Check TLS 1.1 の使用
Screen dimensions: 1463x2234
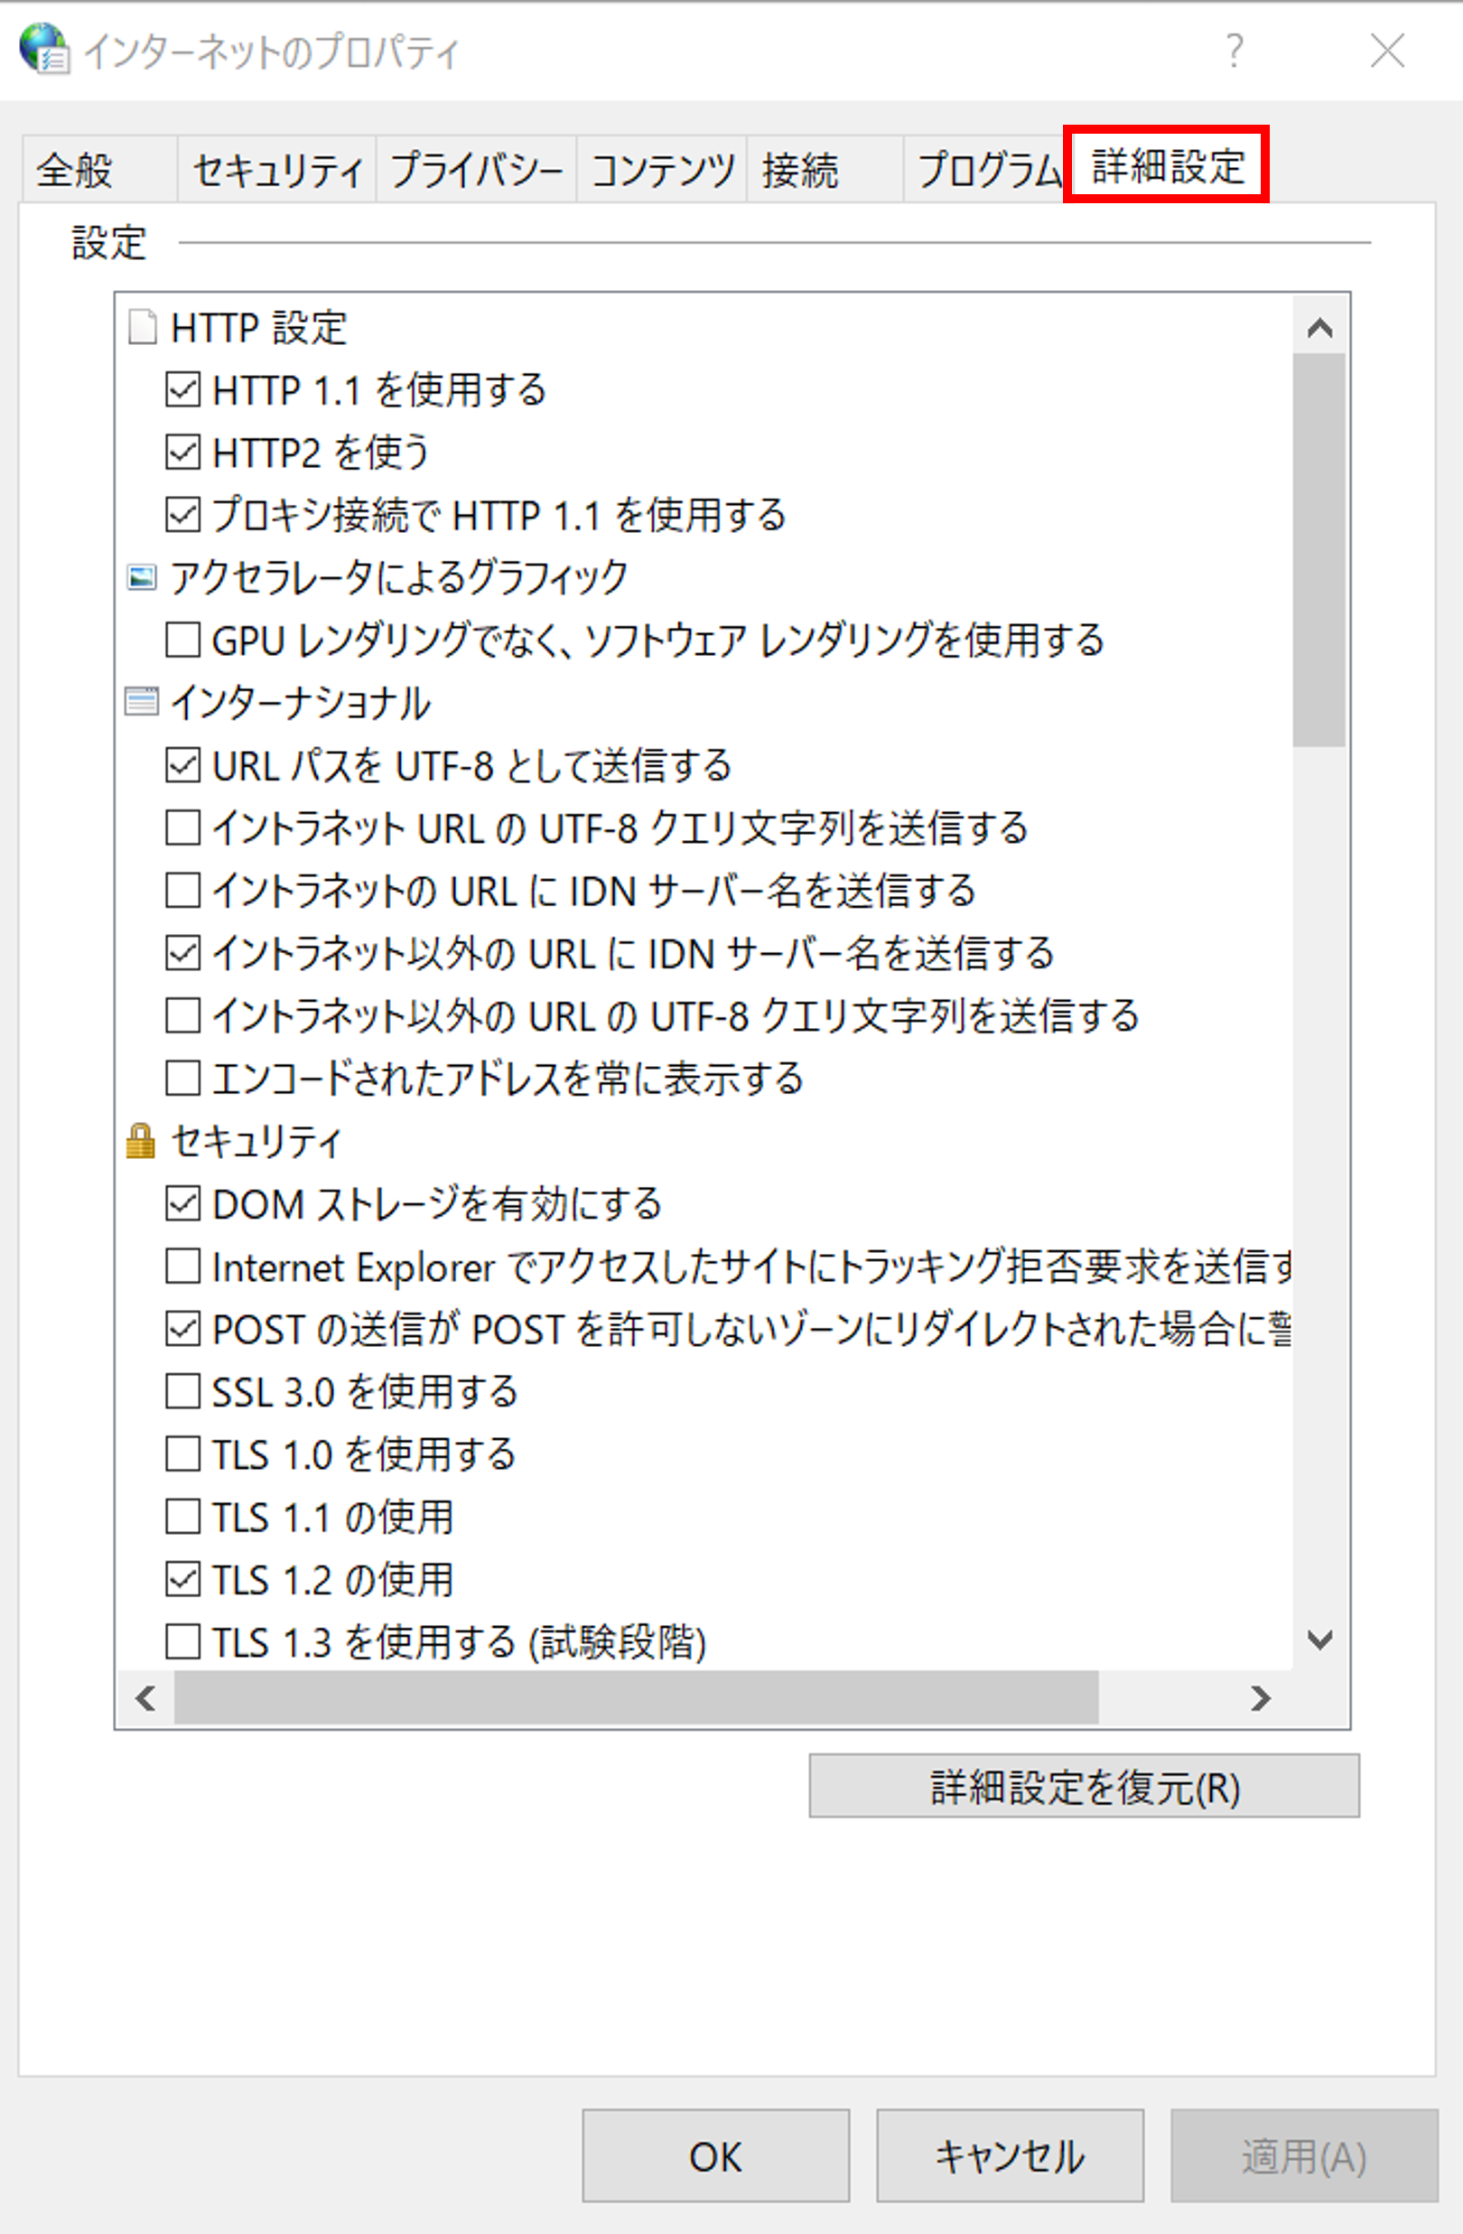coord(183,1517)
